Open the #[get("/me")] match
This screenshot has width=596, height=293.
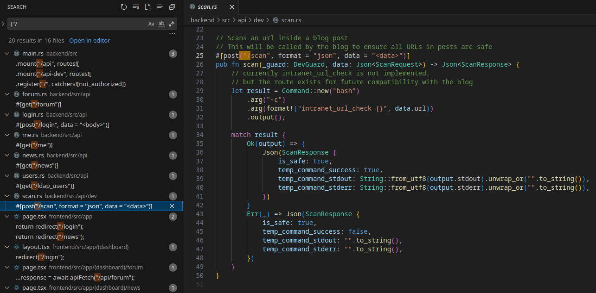tap(34, 145)
